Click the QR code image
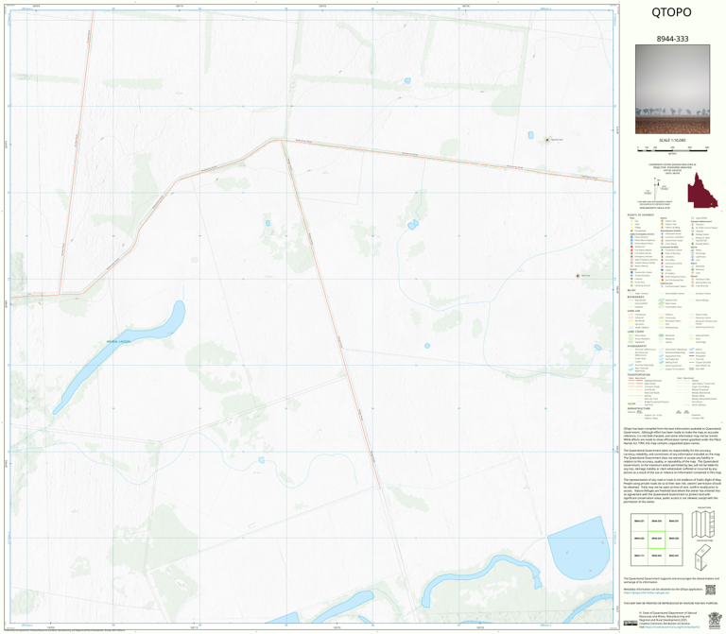The width and height of the screenshot is (726, 634). 710,590
